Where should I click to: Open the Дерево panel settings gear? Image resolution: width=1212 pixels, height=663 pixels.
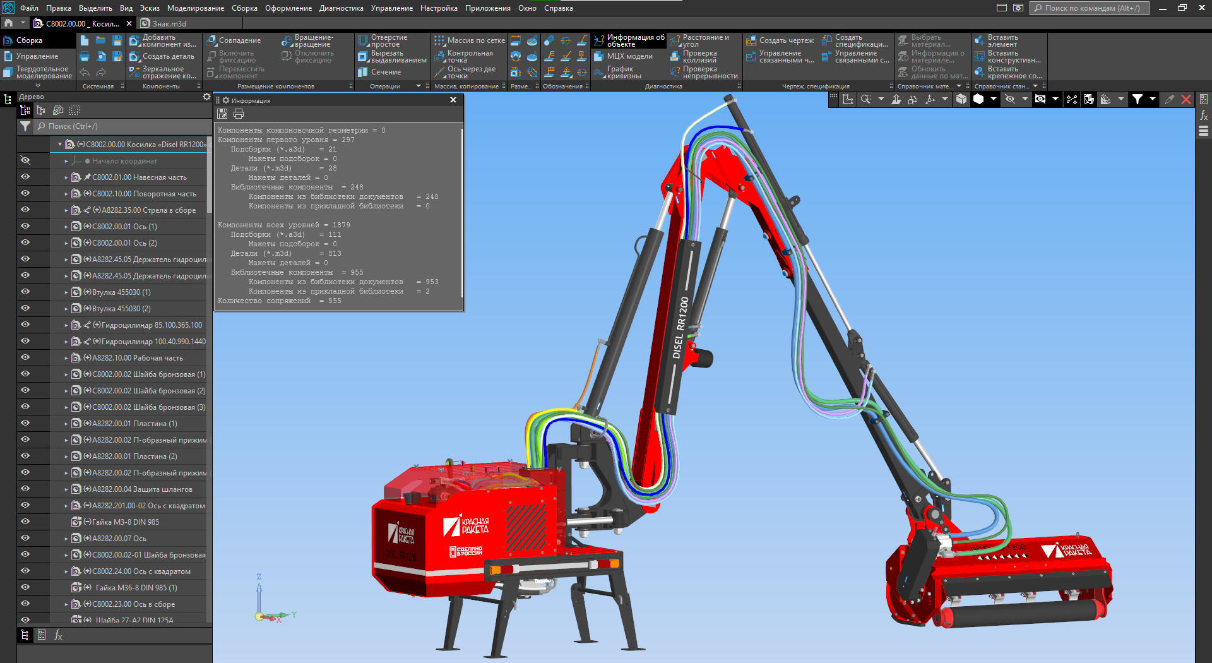(206, 97)
